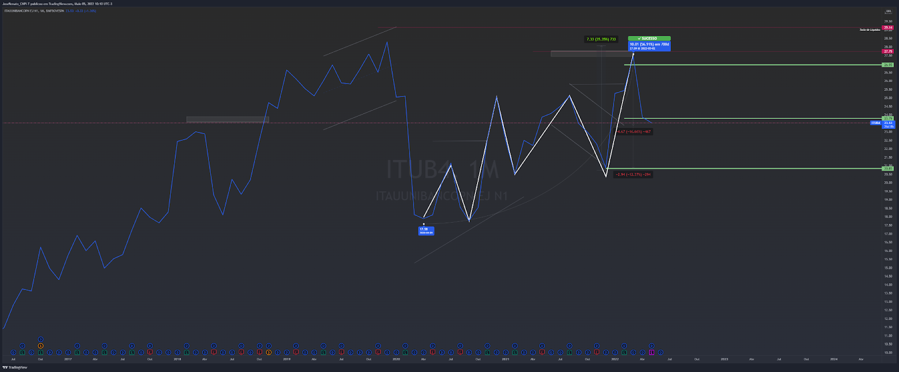Screen dimensions: 899x372
Task: Click the 2023 label on the time axis
Action: (724, 359)
